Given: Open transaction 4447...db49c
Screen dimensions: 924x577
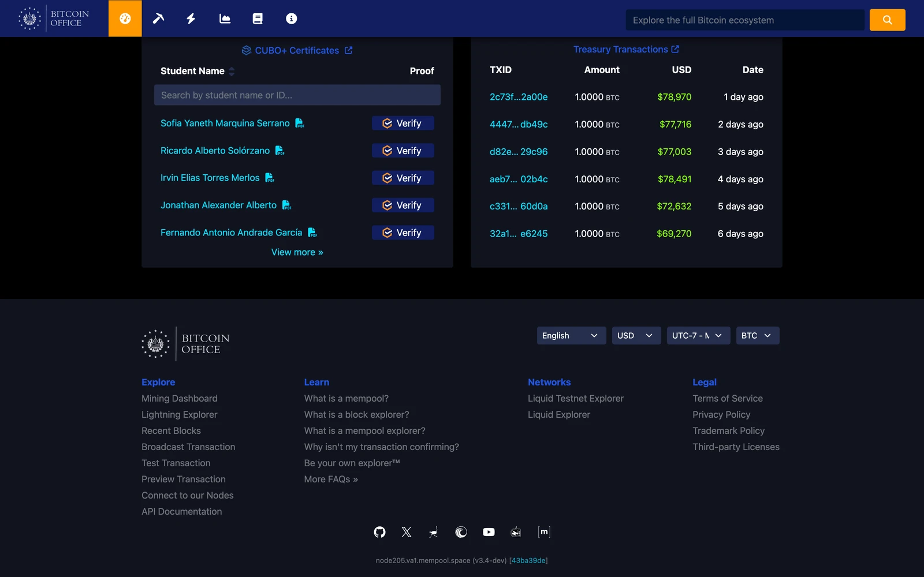Looking at the screenshot, I should click(519, 124).
